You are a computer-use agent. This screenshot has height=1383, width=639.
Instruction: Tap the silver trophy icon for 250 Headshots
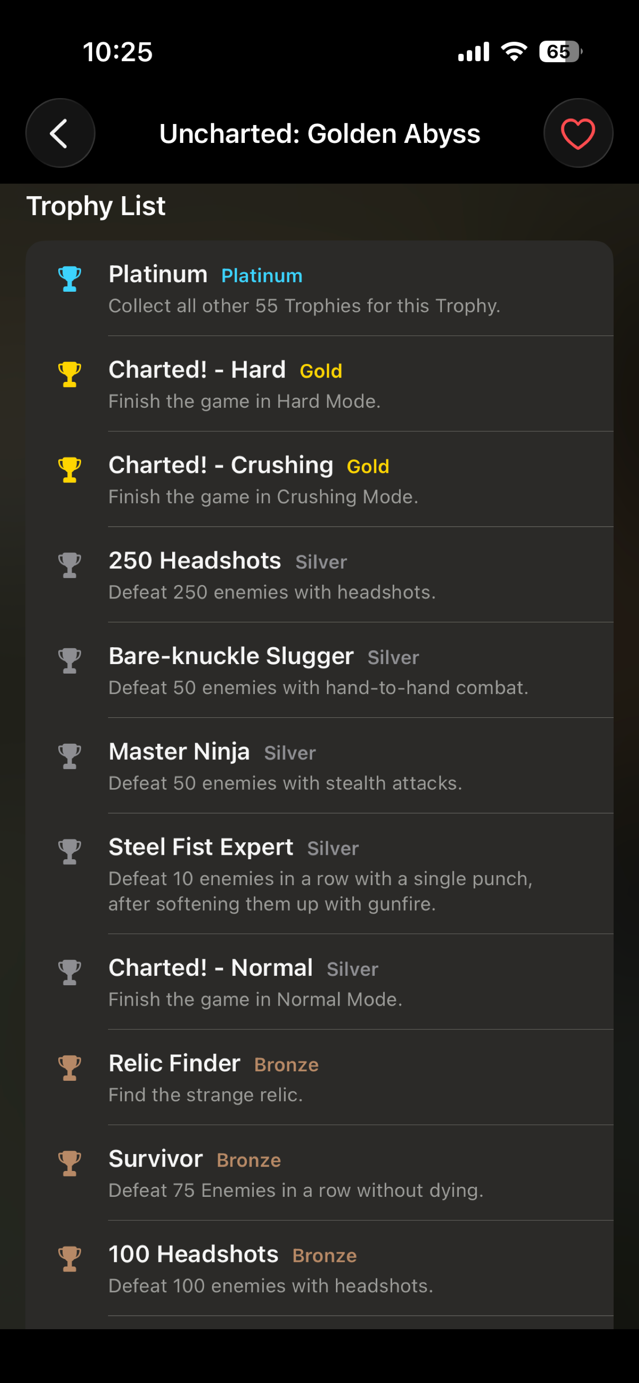70,566
